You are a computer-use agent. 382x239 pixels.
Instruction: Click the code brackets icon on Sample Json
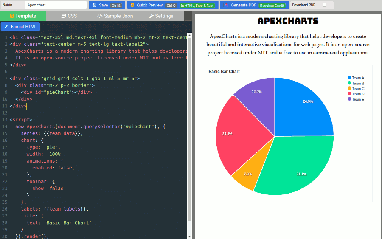click(x=100, y=16)
